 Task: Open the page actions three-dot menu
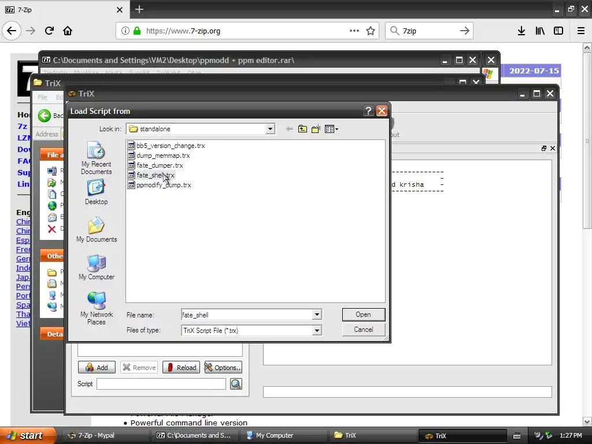coord(354,31)
